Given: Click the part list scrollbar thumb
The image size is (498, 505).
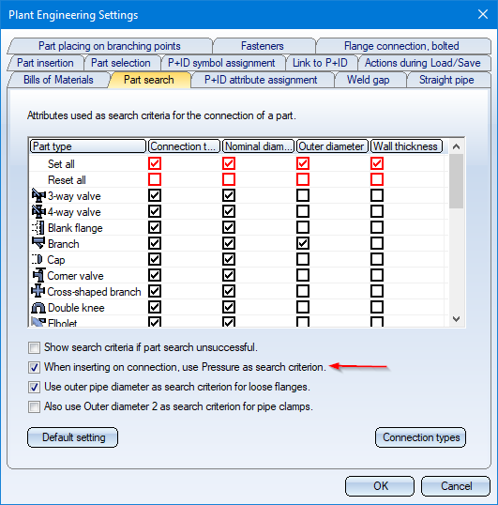Looking at the screenshot, I should (x=456, y=181).
